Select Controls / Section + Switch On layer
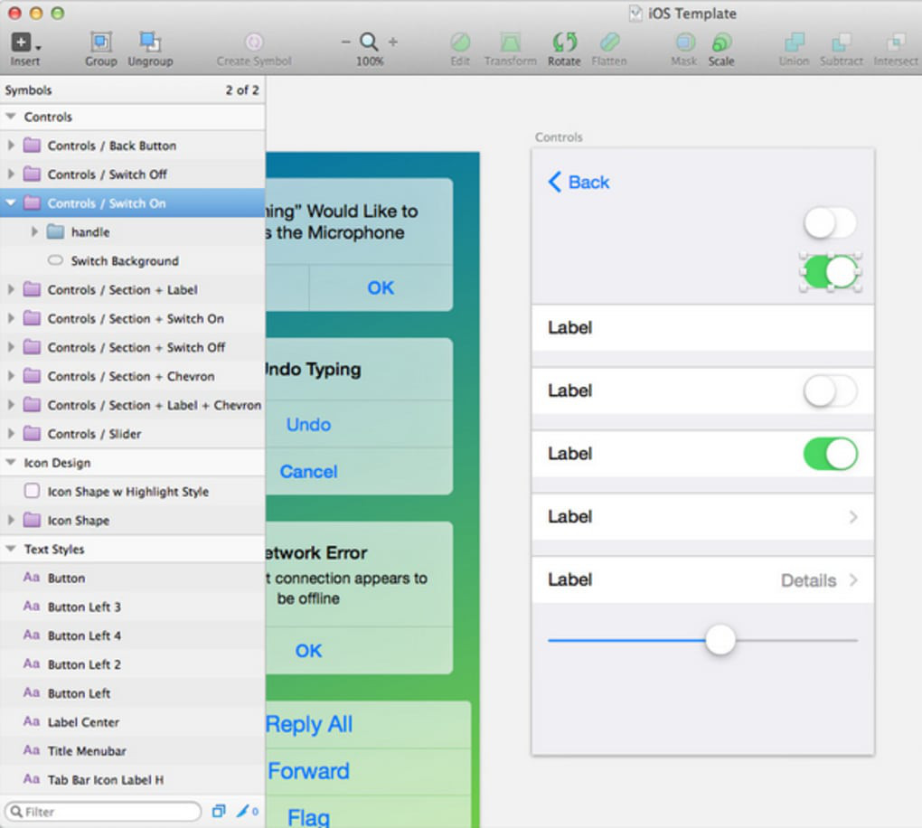 point(132,318)
